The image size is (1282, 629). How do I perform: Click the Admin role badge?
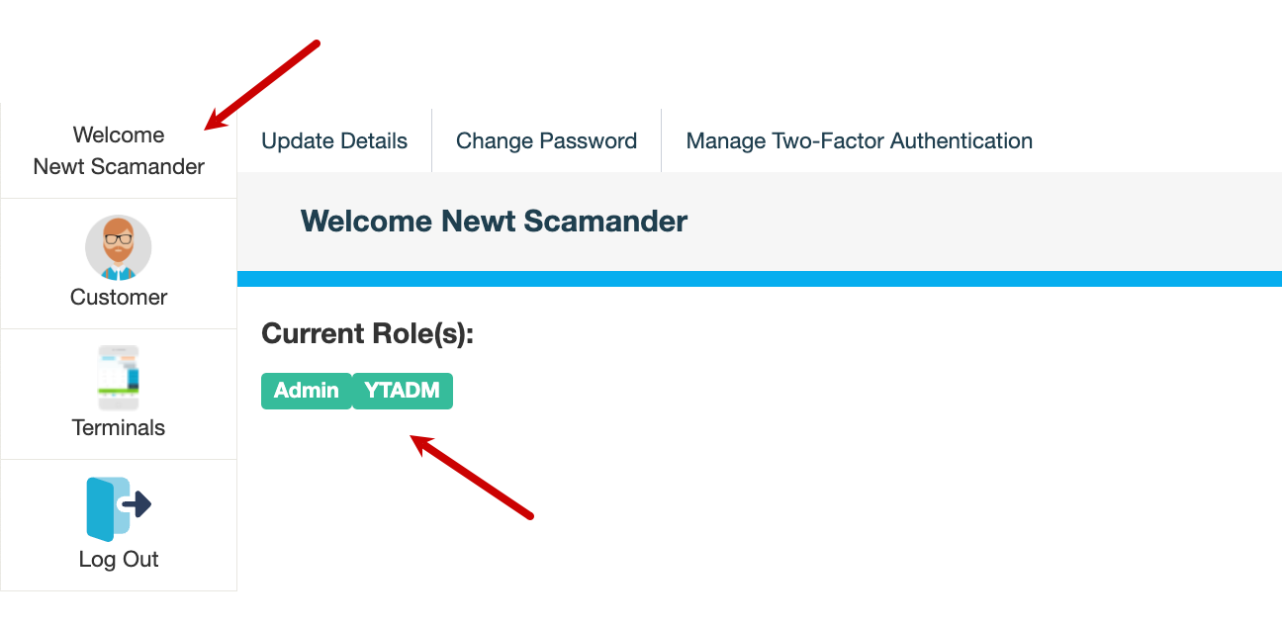(306, 391)
